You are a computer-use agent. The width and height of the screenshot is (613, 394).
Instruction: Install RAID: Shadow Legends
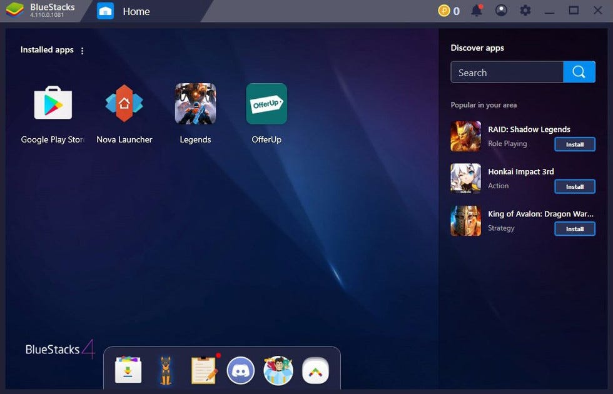574,144
